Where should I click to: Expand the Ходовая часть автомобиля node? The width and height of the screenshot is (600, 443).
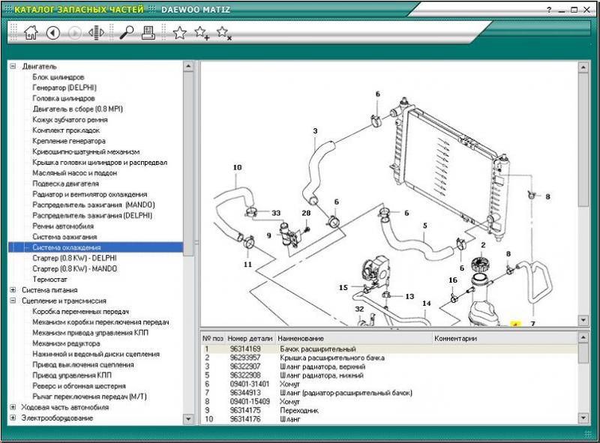tap(13, 407)
